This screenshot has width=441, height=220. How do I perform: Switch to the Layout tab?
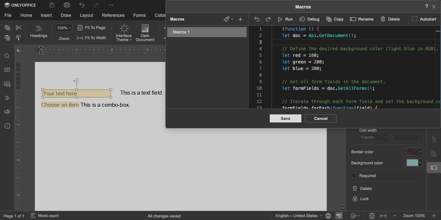[x=86, y=15]
